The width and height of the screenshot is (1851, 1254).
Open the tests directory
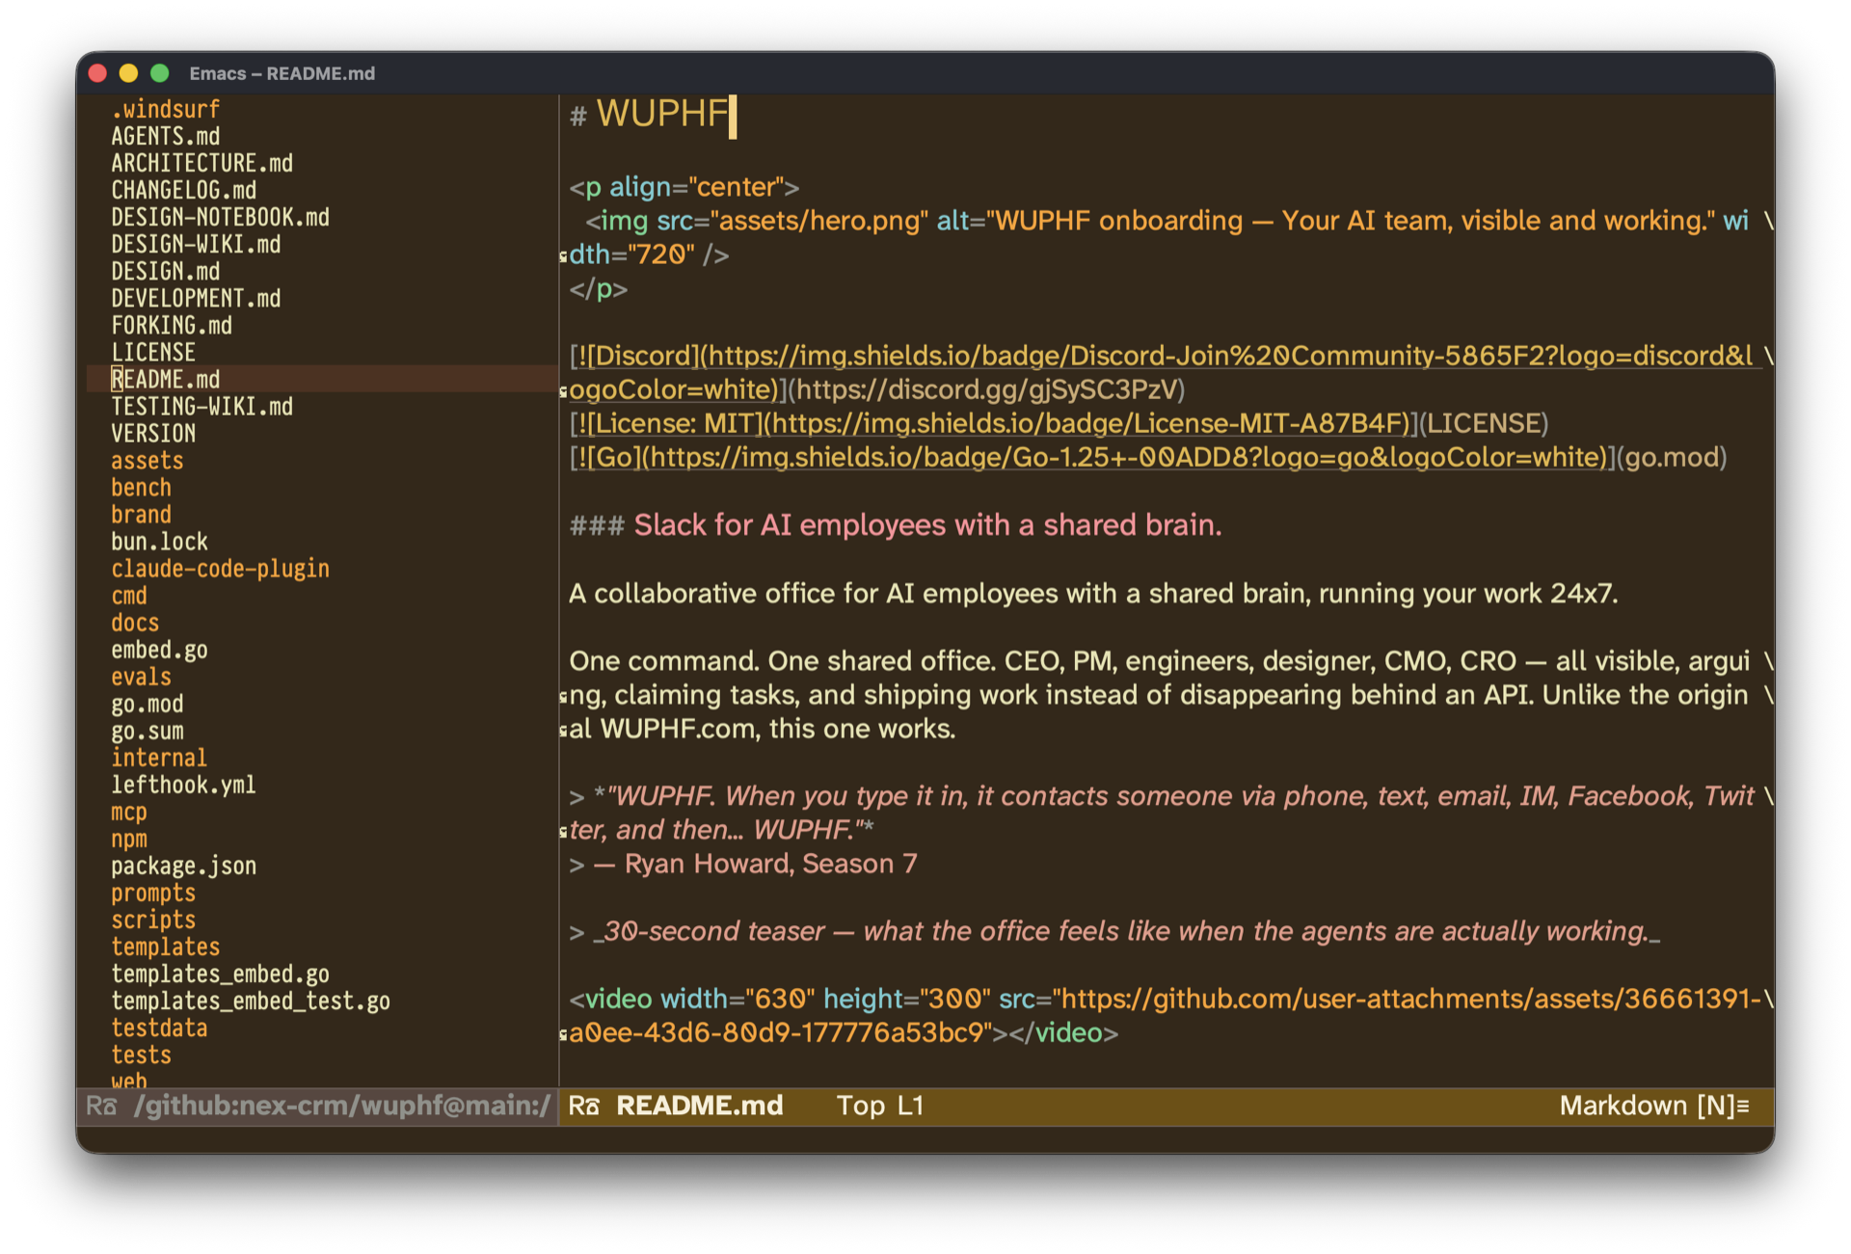point(141,1054)
